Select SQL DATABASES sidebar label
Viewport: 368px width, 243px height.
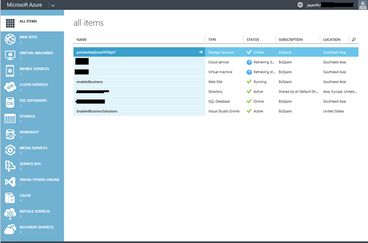tap(33, 100)
